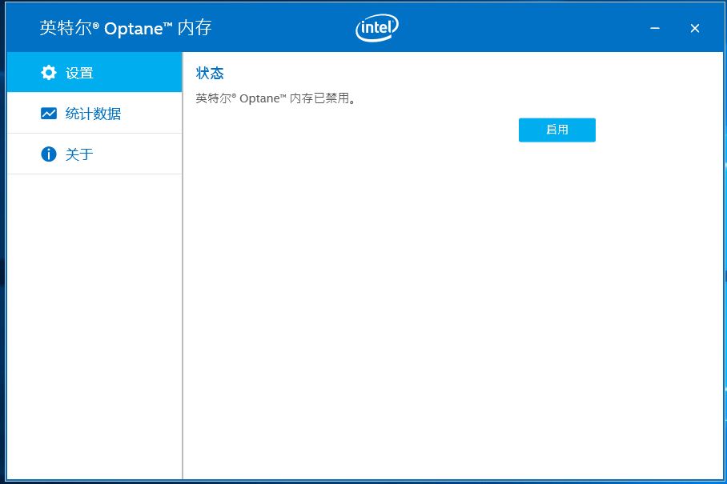The image size is (727, 484).
Task: Click the Optane disabled status message
Action: [275, 98]
